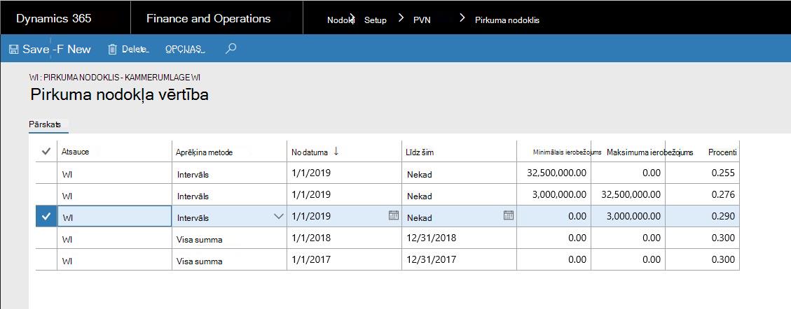Click breadcrumb chevron before Pirkuma nodoklis

click(x=462, y=18)
